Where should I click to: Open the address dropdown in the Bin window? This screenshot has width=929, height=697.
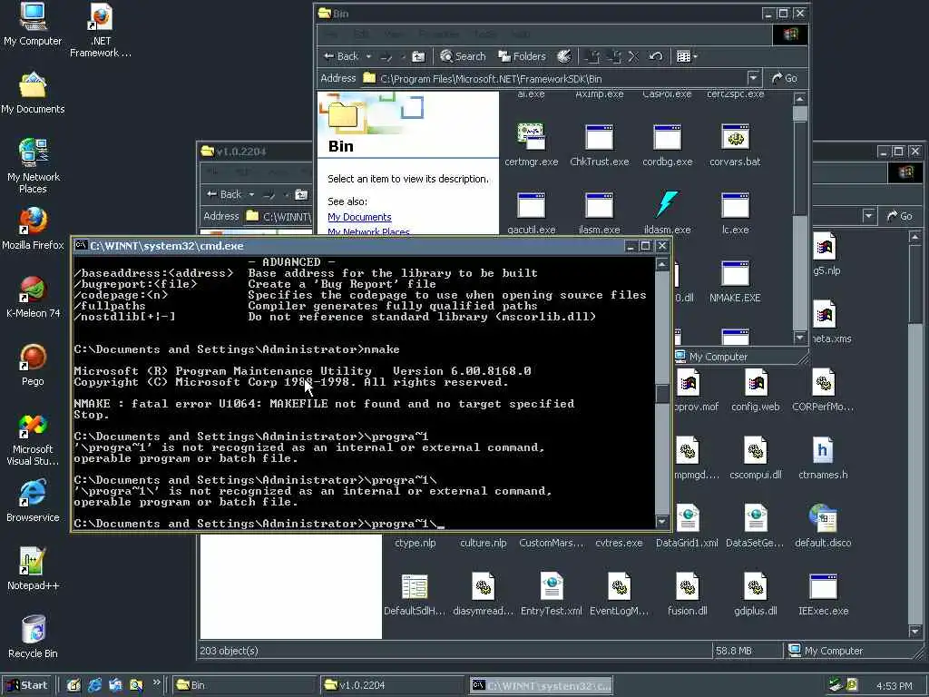753,78
